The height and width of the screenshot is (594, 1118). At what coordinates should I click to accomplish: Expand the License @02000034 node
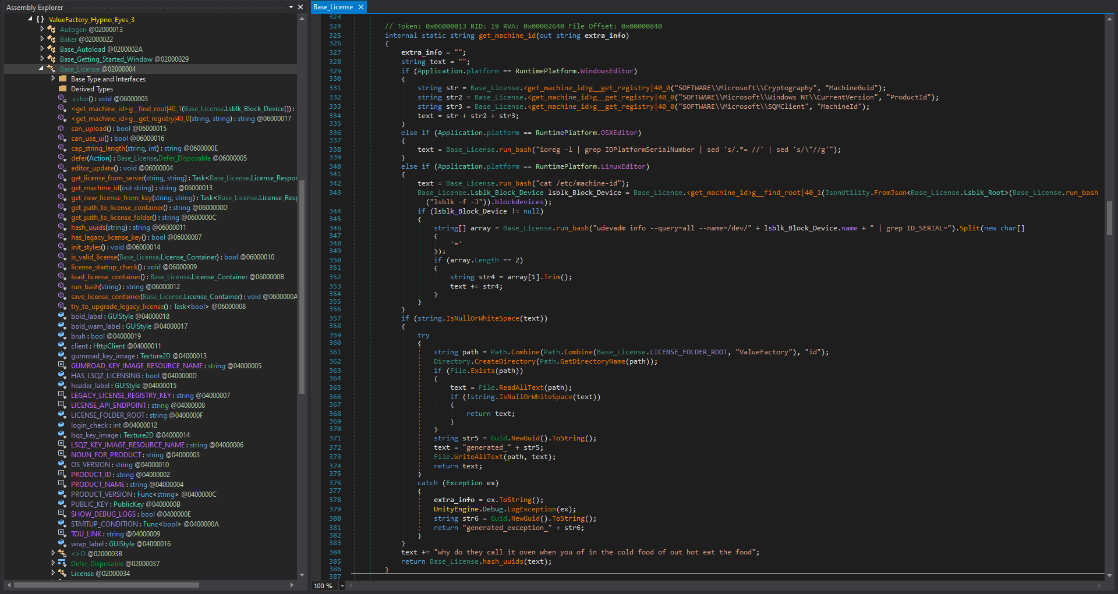(53, 573)
